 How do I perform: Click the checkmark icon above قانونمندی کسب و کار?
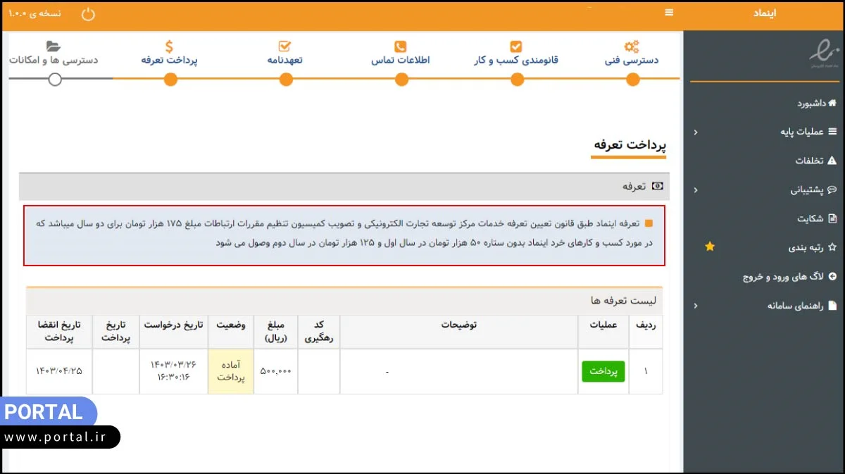(x=516, y=46)
